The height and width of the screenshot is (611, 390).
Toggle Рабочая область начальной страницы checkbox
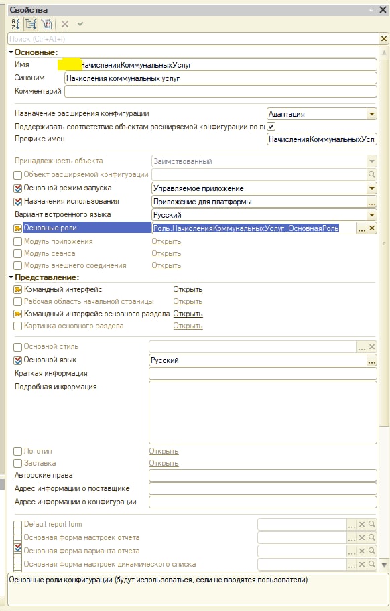(x=17, y=302)
